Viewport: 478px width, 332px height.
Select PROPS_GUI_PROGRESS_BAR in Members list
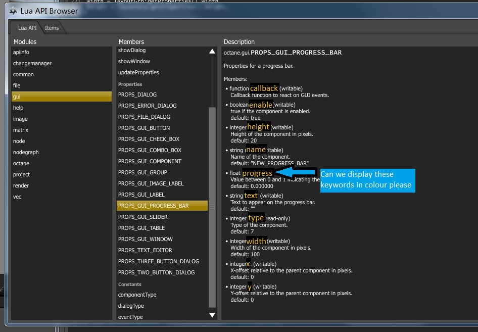[x=162, y=206]
